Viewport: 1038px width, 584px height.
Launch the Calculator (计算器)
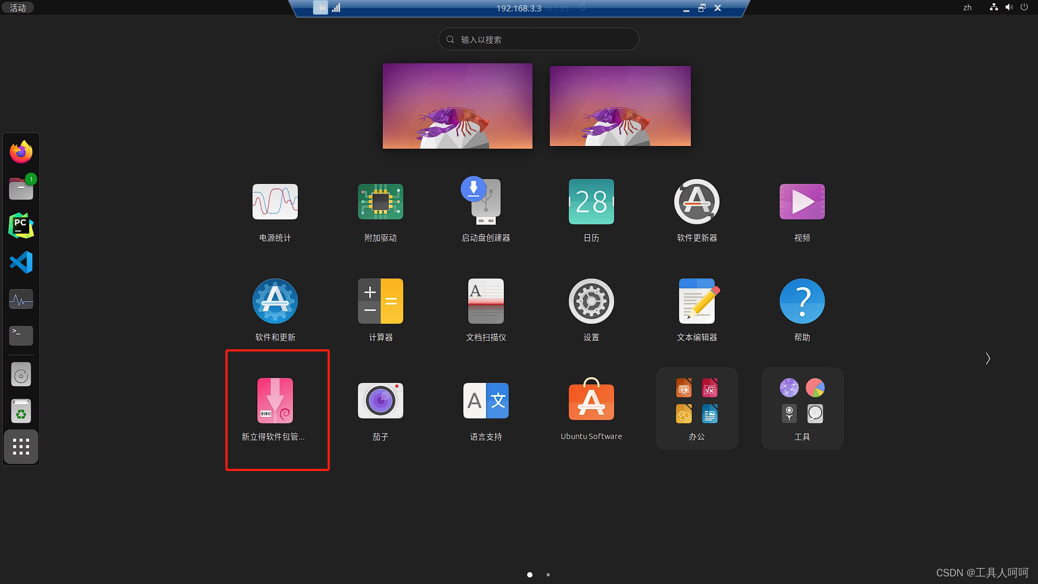pyautogui.click(x=380, y=301)
